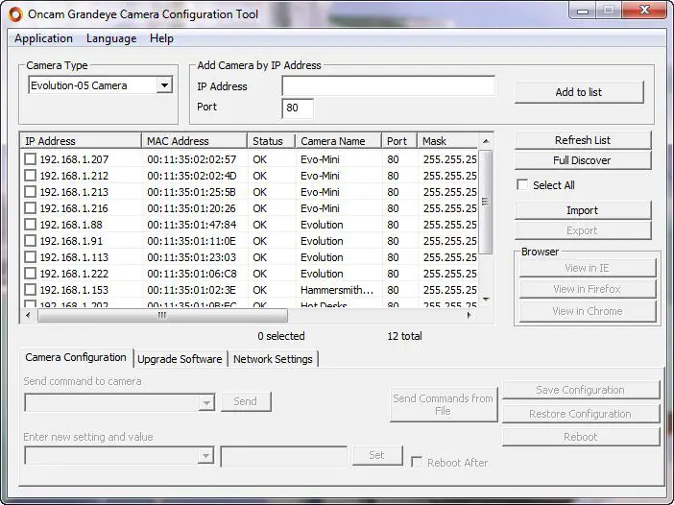Click the View in Chrome button
This screenshot has height=505, width=674.
point(588,311)
